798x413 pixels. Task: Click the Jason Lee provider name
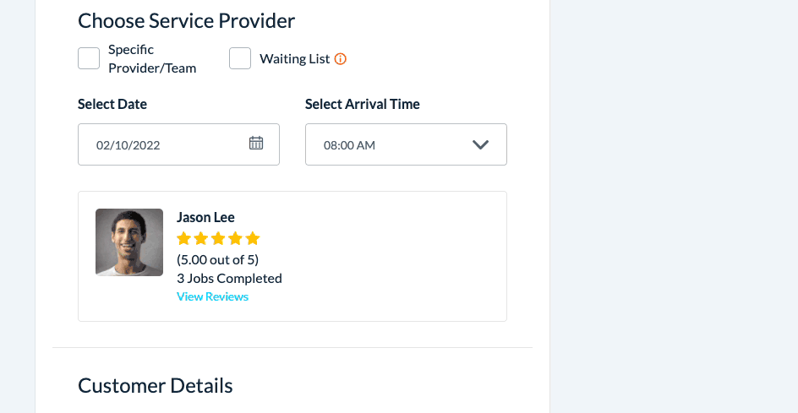[x=205, y=217]
